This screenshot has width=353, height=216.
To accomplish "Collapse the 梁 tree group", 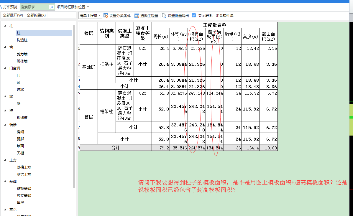I will click(x=5, y=97).
